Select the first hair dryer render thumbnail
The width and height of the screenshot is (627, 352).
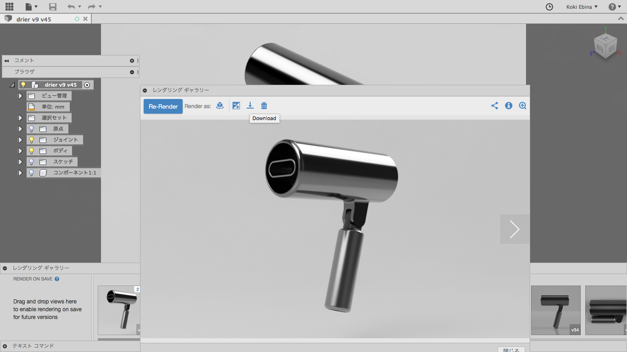pos(119,310)
